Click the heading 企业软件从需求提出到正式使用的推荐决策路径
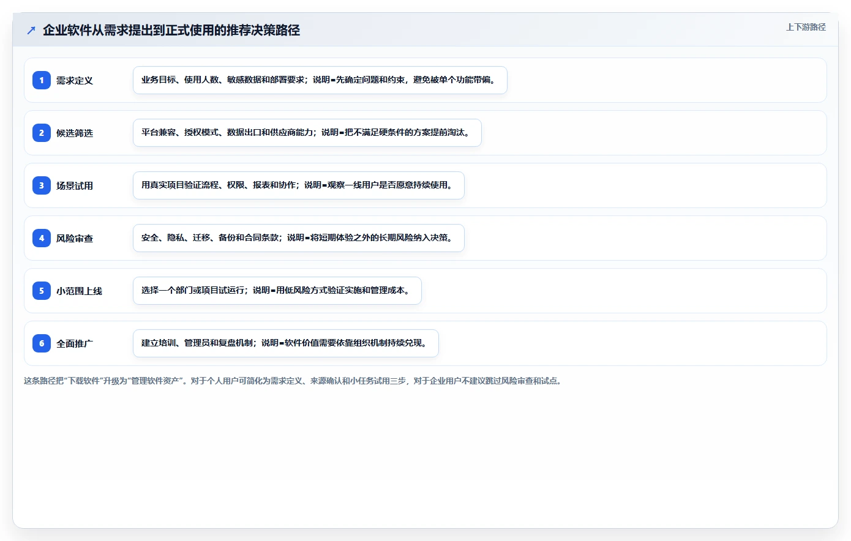The width and height of the screenshot is (851, 541). [171, 30]
